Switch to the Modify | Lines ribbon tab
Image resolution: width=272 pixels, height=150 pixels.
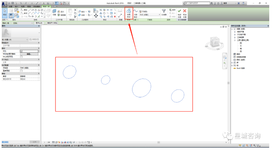46,6
